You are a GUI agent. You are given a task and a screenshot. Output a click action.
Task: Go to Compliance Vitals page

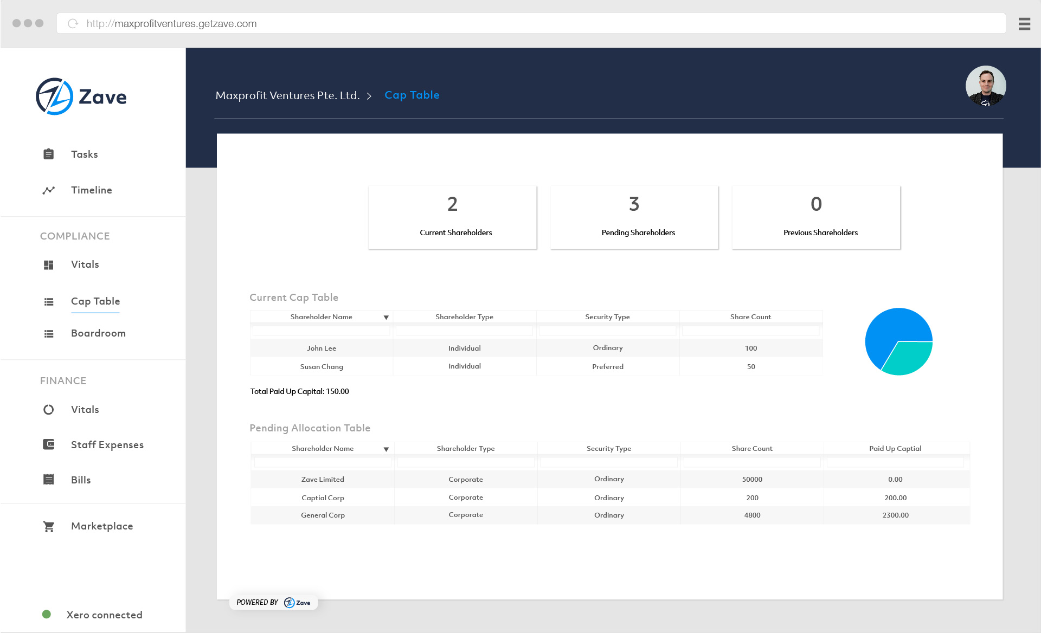[85, 264]
